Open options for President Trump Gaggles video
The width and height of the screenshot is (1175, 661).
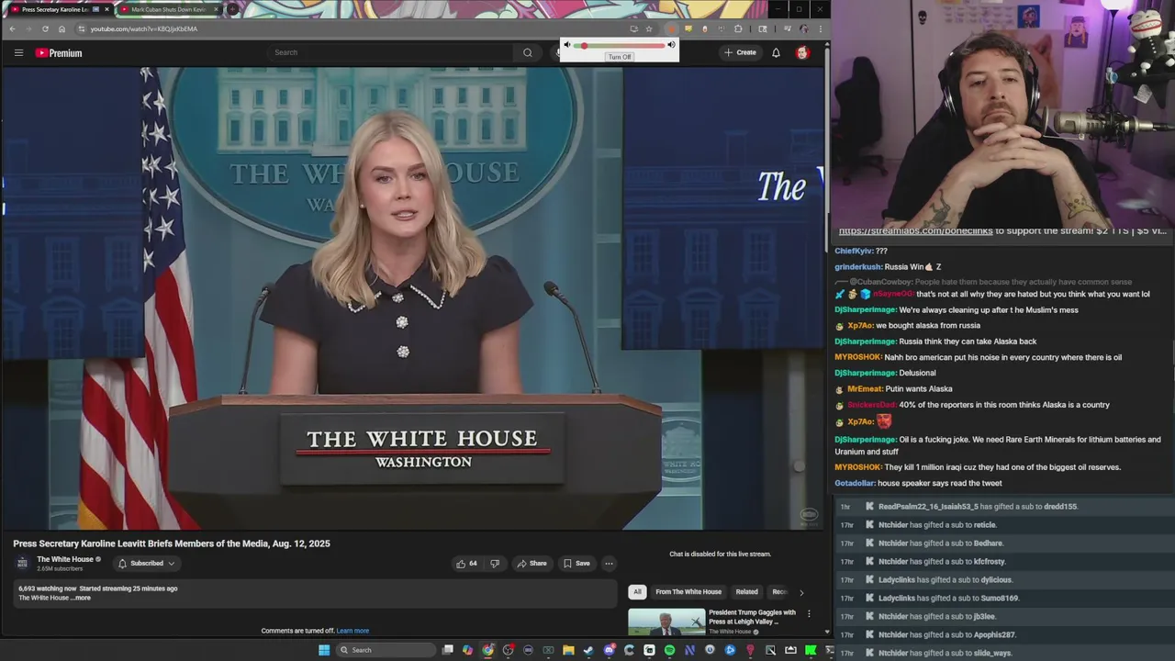point(809,613)
